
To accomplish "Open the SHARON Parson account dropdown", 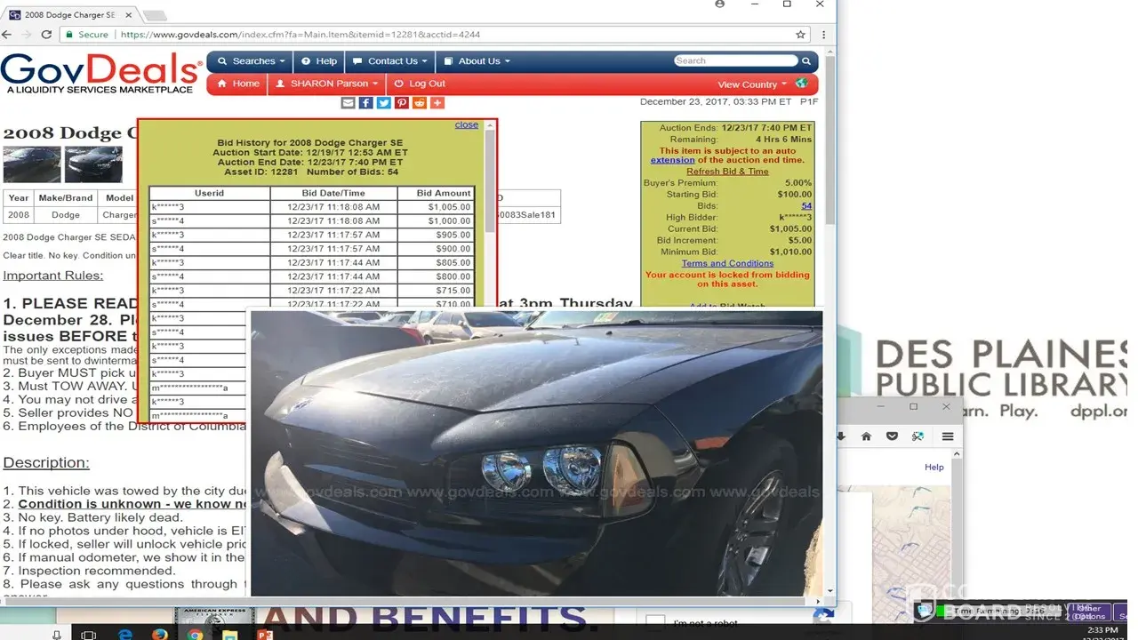I will (x=326, y=84).
